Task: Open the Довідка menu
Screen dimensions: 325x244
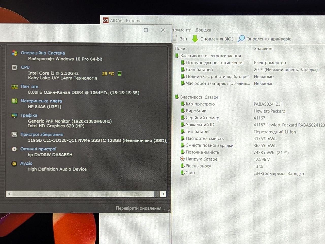Action: tap(203, 30)
